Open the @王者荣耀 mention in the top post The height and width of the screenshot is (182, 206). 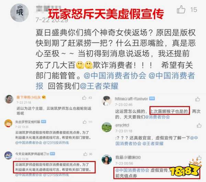click(x=99, y=86)
